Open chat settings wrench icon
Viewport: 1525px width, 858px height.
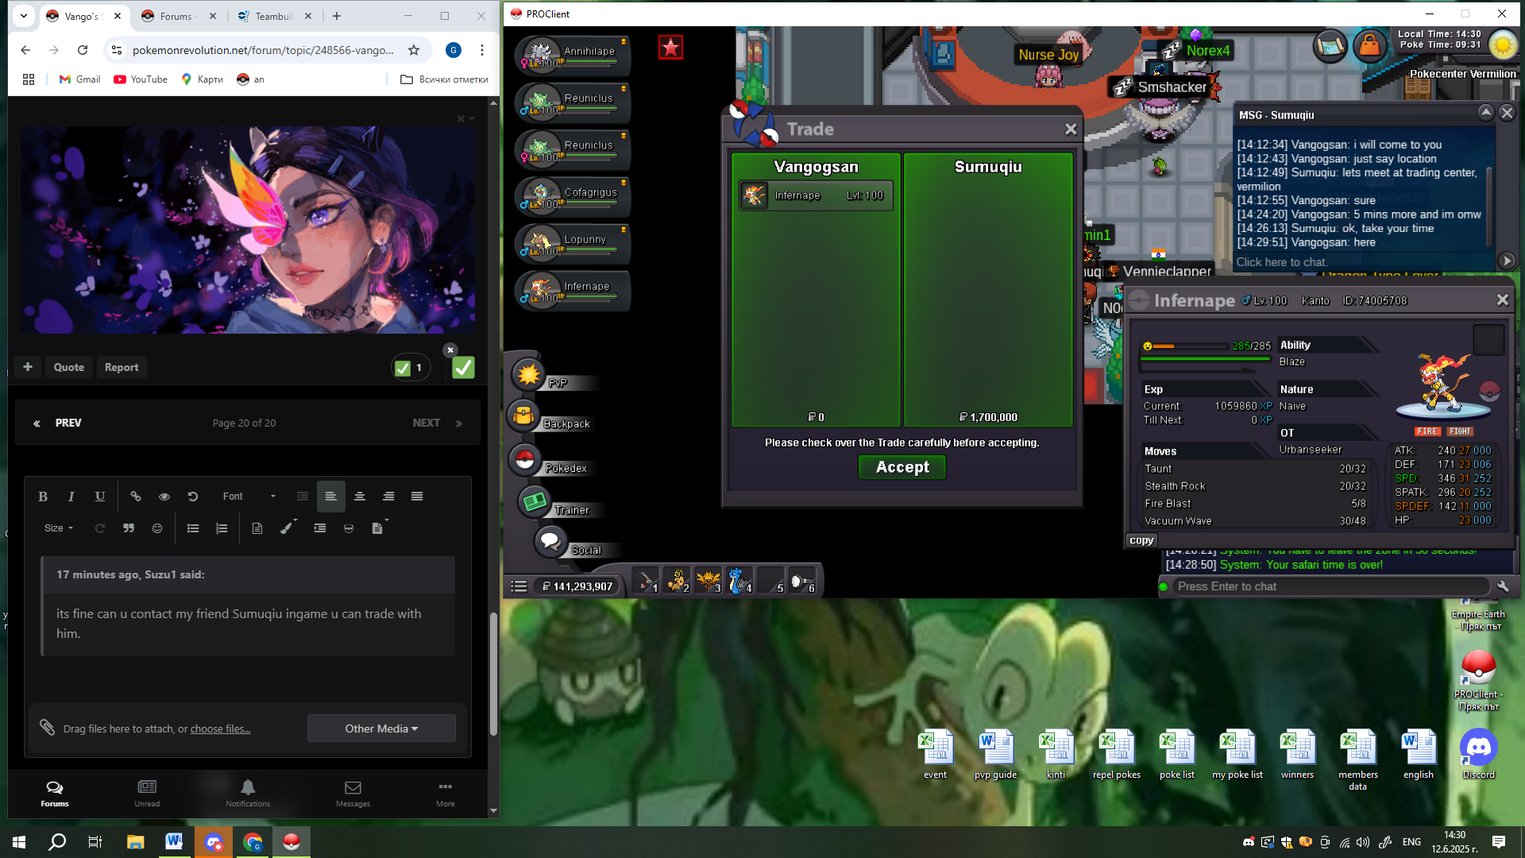pyautogui.click(x=1503, y=586)
